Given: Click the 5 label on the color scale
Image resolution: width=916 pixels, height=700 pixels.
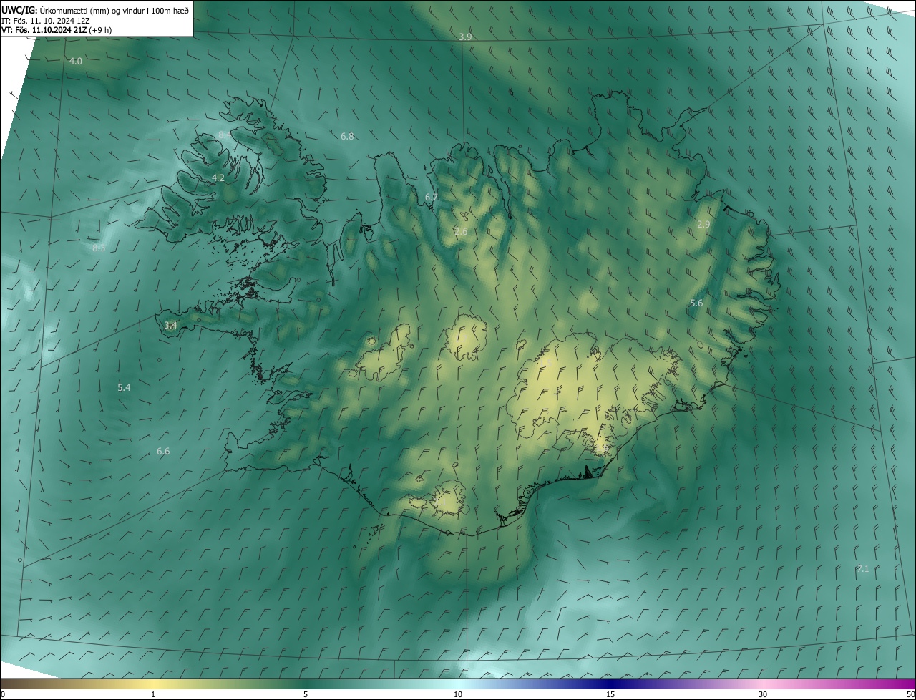Looking at the screenshot, I should click(x=306, y=694).
